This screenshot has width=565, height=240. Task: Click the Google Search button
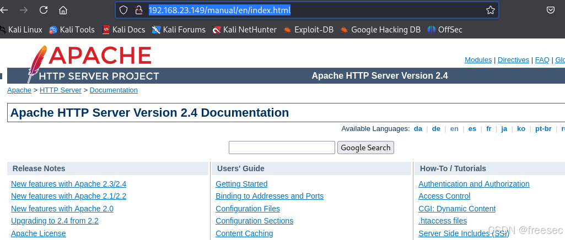(365, 148)
